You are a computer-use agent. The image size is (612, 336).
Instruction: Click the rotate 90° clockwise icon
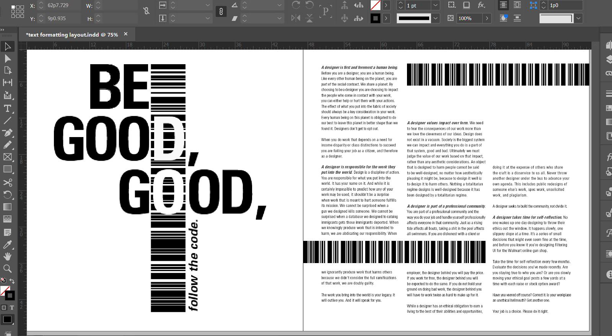pos(296,5)
